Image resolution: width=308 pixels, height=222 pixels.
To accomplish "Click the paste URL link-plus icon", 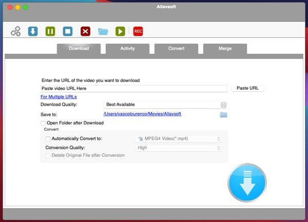I will 16,31.
